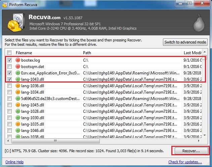The image size is (212, 167).
Task: Click the vertical scrollbar down arrow
Action: click(x=205, y=135)
